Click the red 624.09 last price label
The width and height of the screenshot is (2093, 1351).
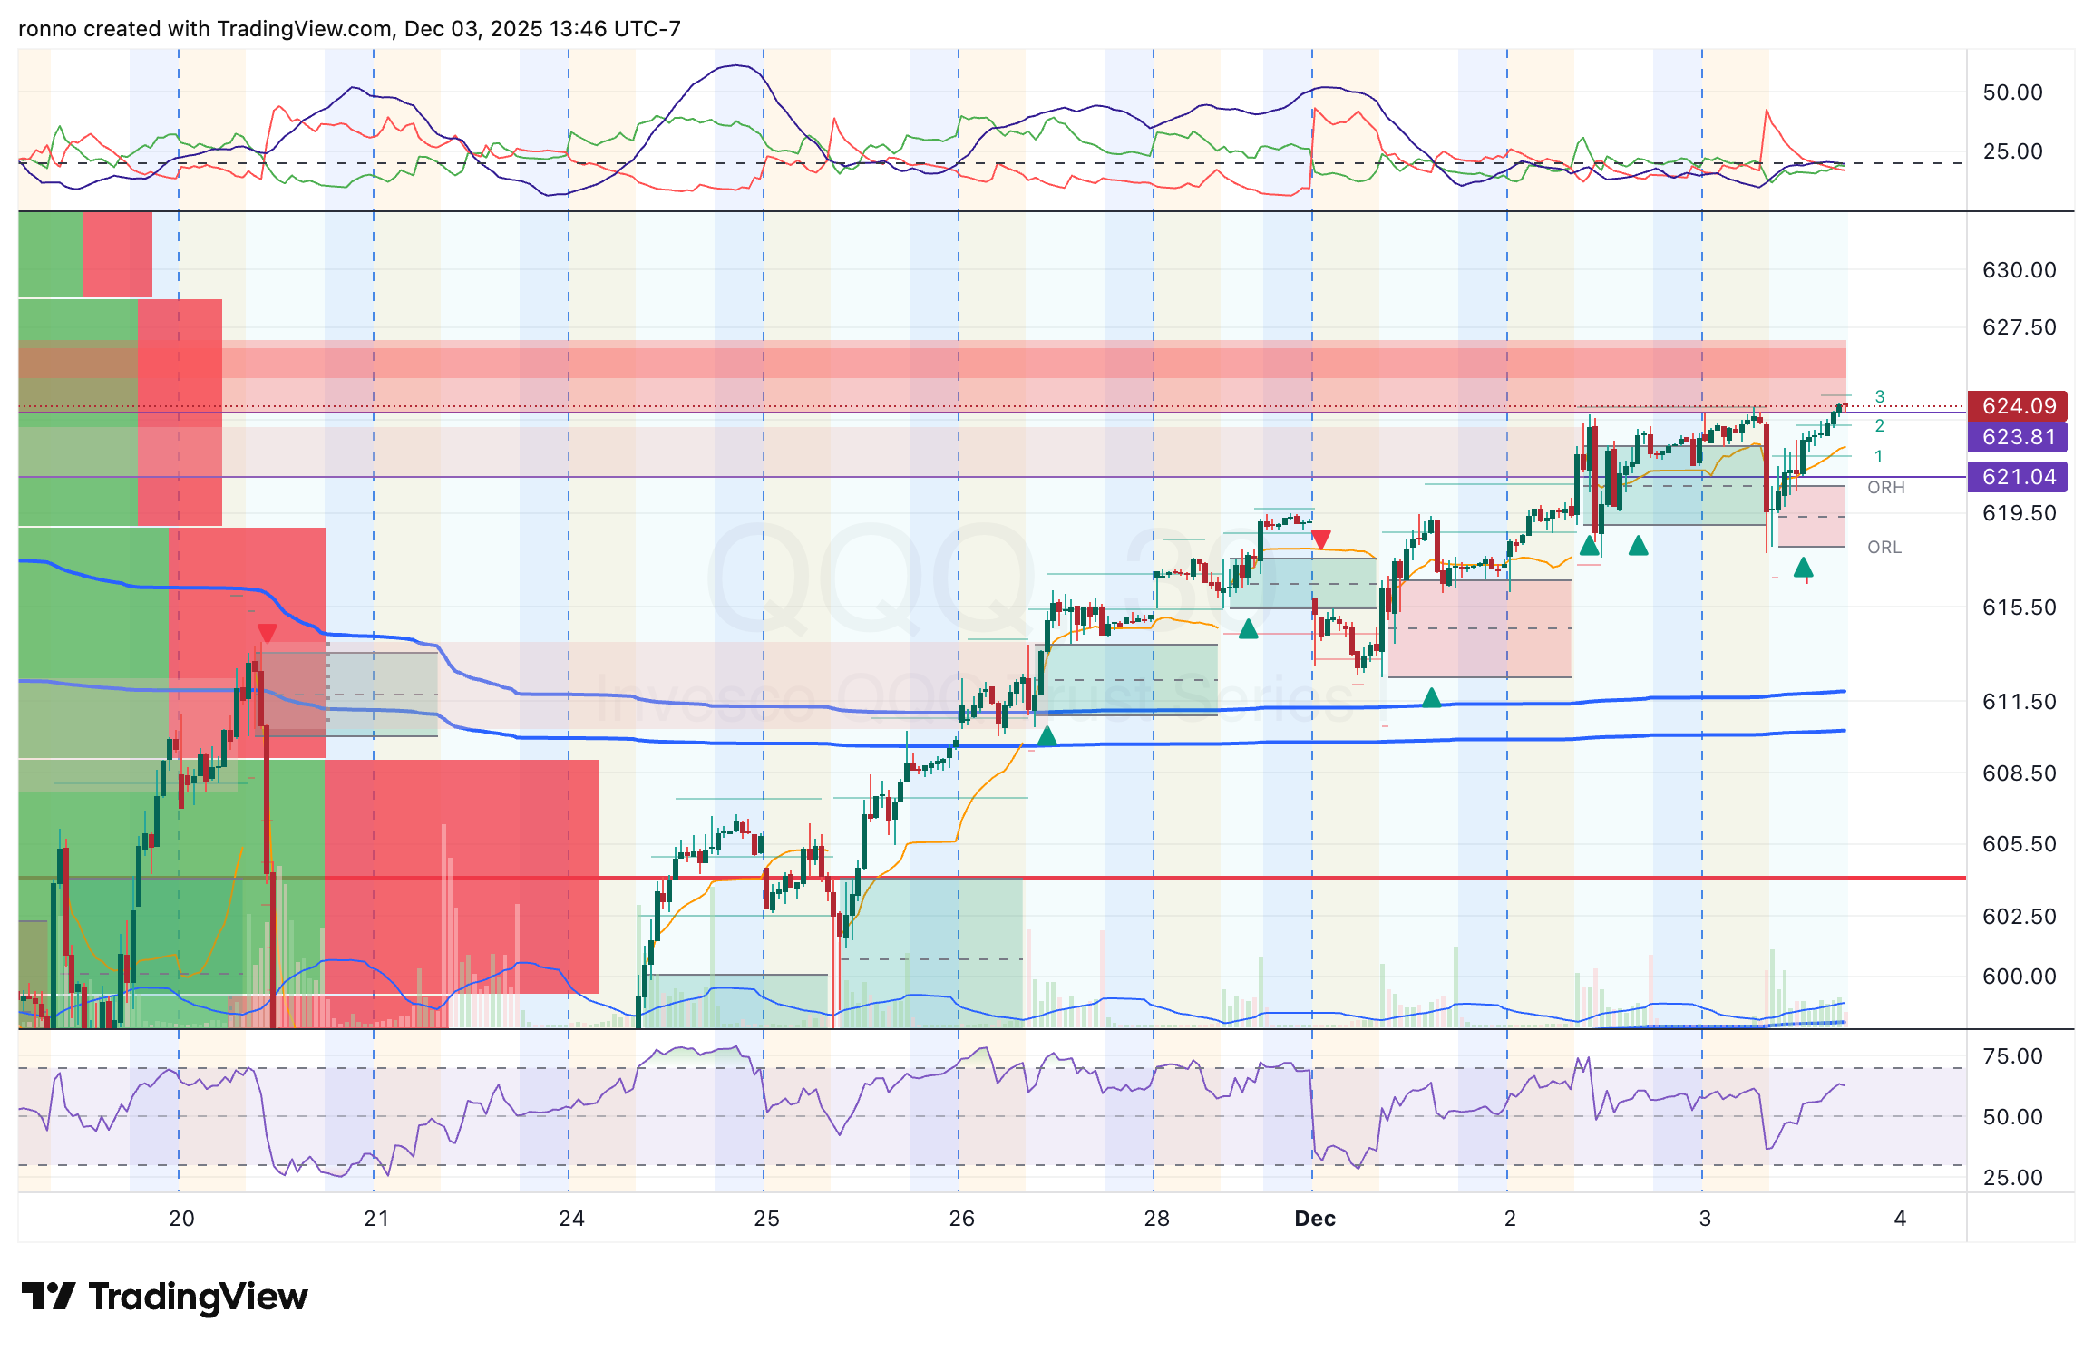tap(2018, 407)
